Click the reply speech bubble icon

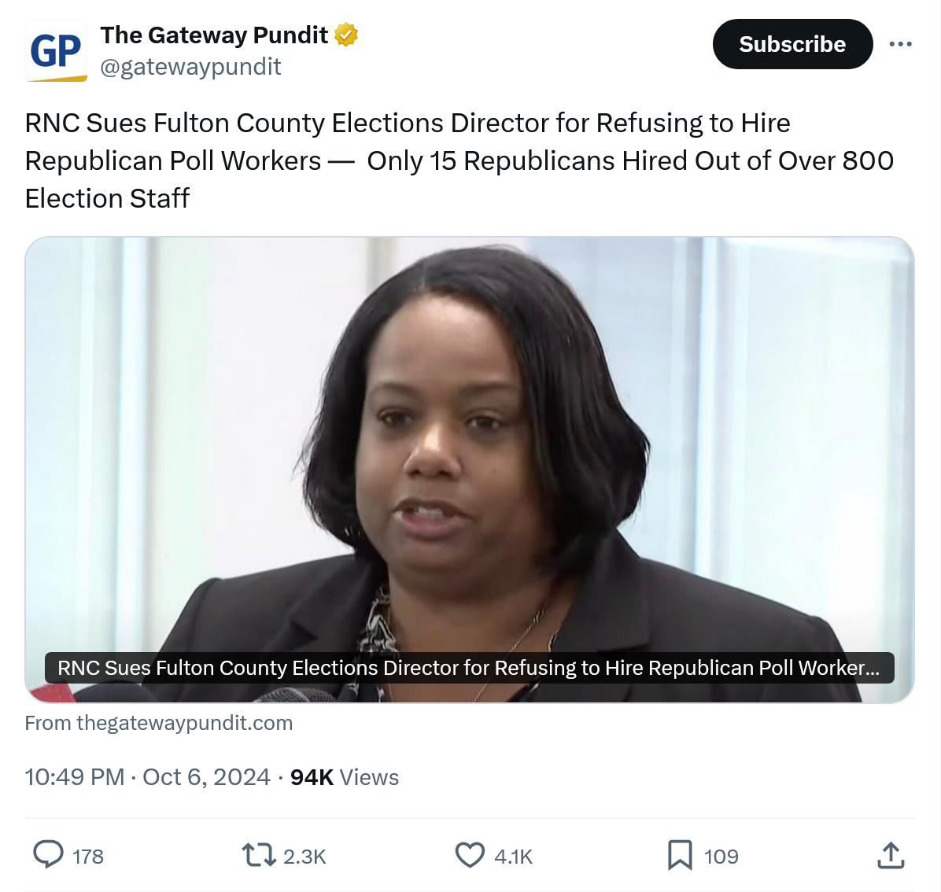point(48,855)
